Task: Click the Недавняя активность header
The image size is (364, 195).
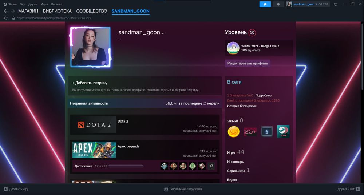Action: pyautogui.click(x=89, y=103)
